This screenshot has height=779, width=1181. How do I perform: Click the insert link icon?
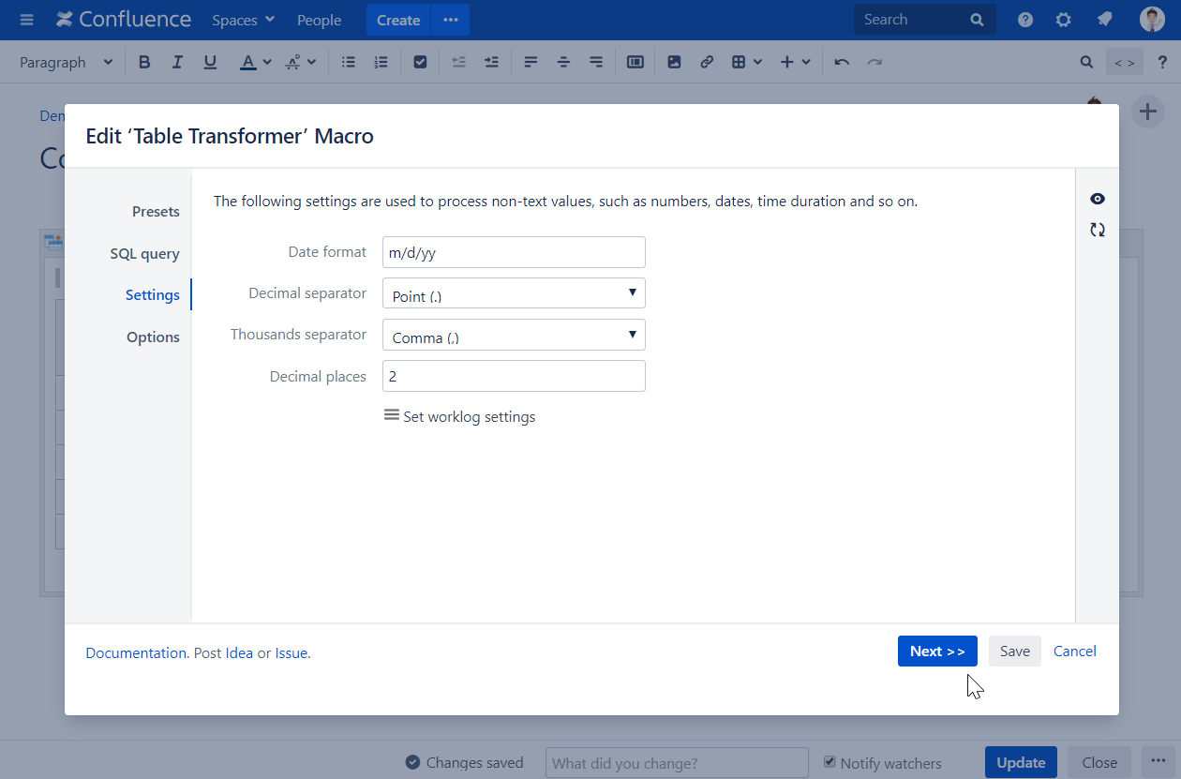coord(707,62)
